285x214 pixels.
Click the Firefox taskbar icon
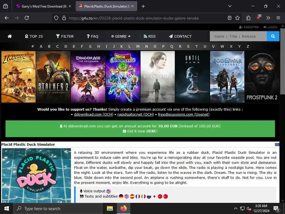point(123,208)
